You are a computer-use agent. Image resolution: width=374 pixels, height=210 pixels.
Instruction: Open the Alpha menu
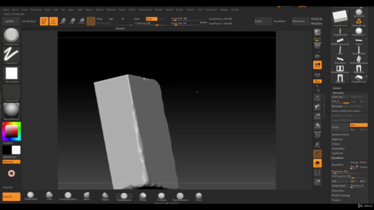point(6,10)
